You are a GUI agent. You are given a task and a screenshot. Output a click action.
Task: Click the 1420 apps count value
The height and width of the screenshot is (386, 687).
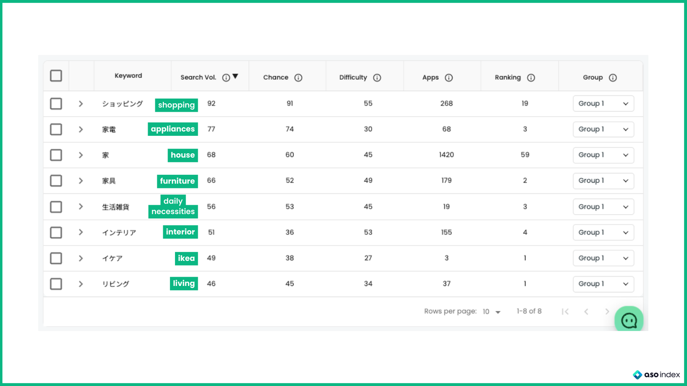(447, 155)
